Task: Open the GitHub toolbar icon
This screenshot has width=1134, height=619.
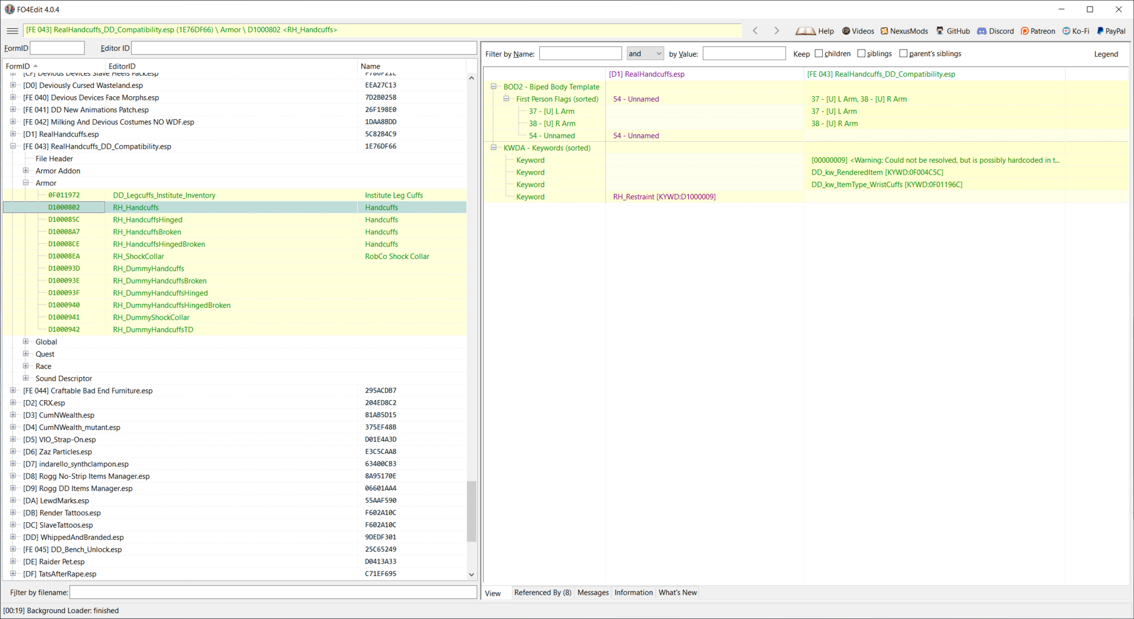Action: click(x=940, y=31)
